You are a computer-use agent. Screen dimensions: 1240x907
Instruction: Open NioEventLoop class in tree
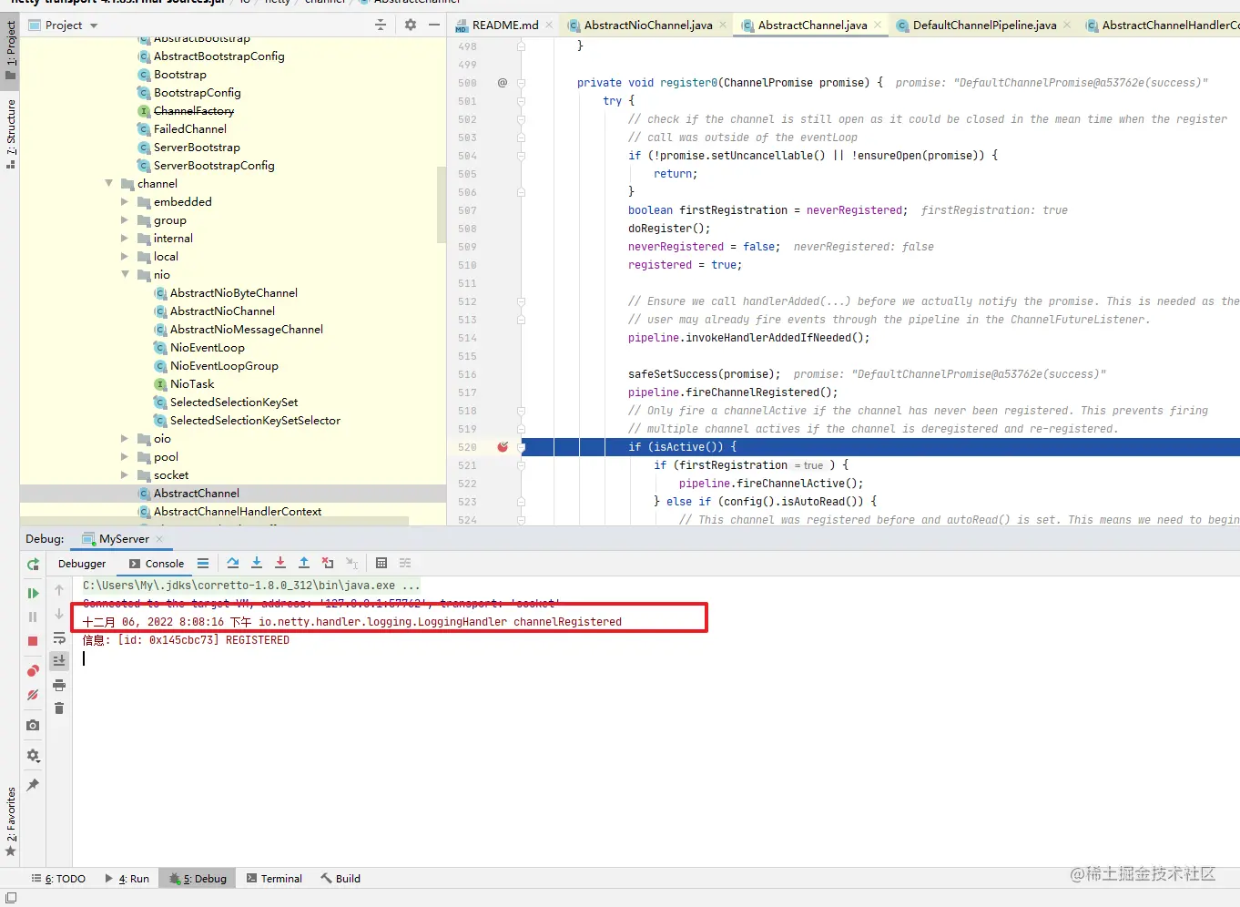(208, 348)
